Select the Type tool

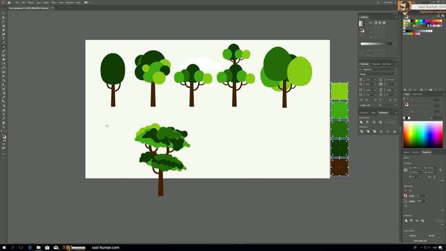[3, 38]
